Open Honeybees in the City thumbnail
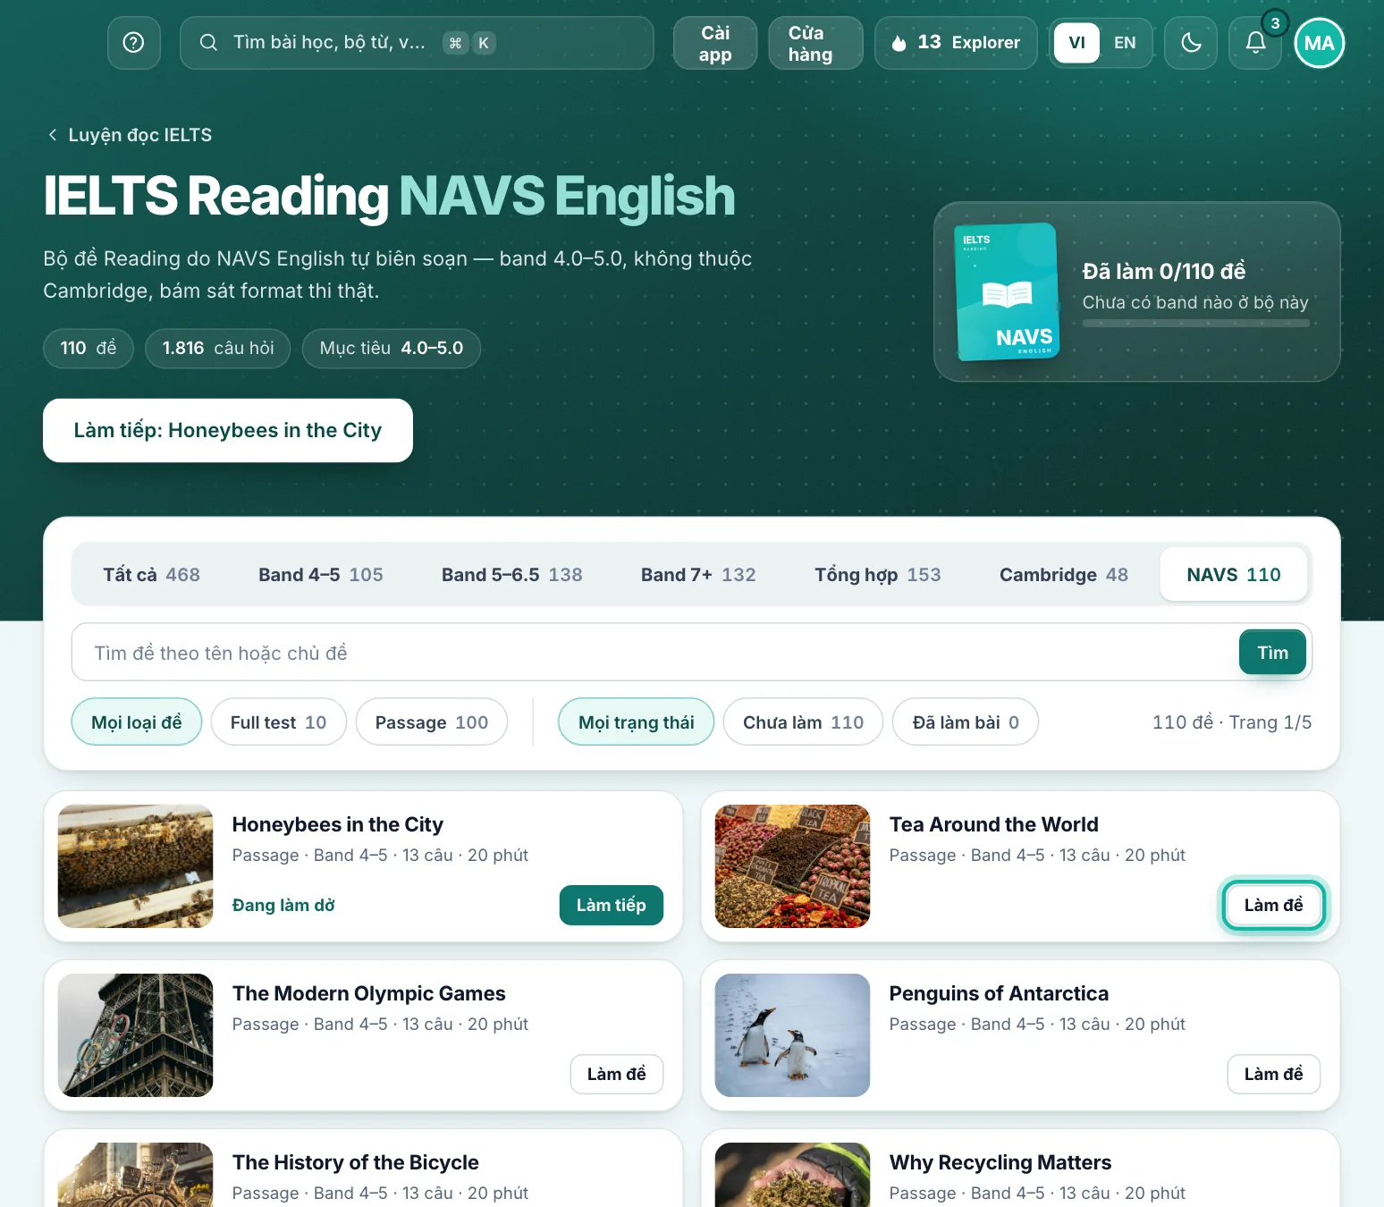 [136, 866]
